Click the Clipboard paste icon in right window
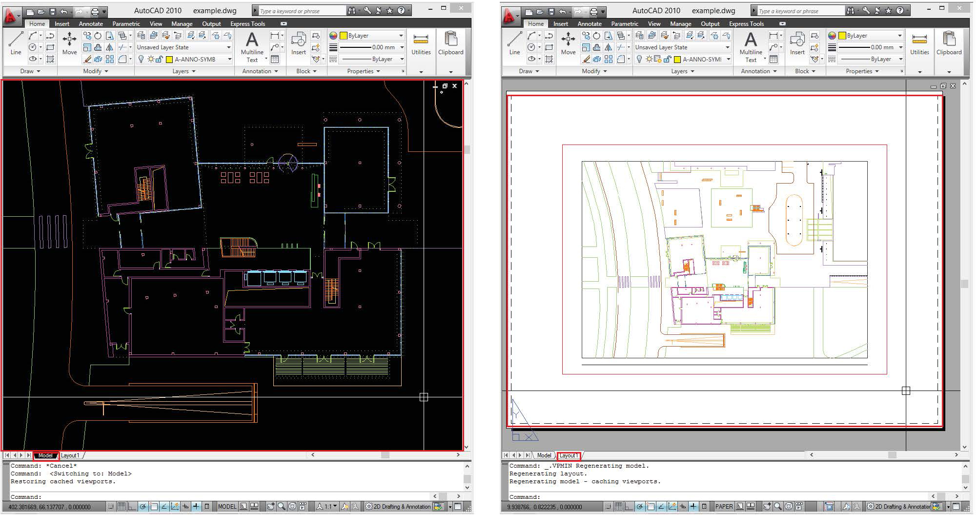This screenshot has height=515, width=979. 949,43
